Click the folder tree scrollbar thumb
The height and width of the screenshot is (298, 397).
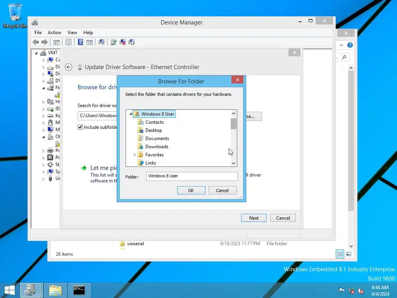pyautogui.click(x=233, y=124)
